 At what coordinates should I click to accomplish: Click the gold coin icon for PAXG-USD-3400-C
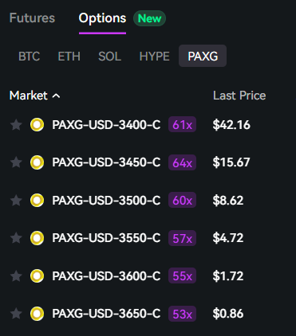click(37, 125)
